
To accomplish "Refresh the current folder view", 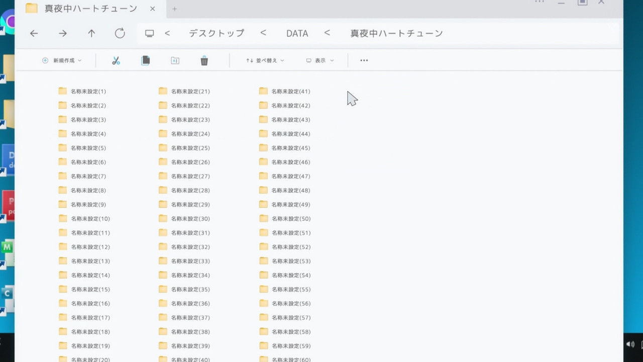I will (120, 34).
